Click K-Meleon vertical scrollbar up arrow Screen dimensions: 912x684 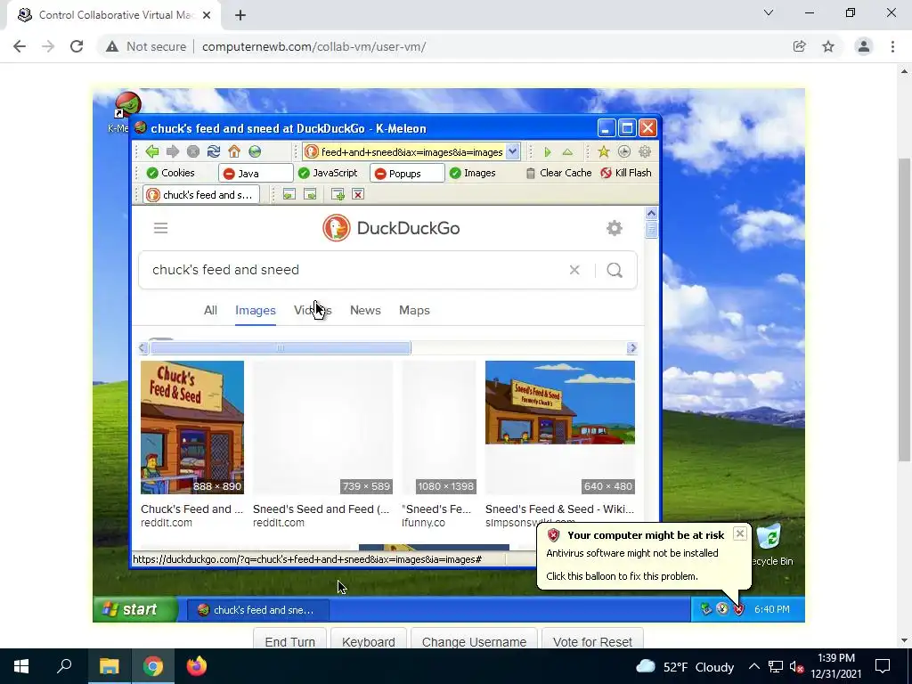coord(651,213)
